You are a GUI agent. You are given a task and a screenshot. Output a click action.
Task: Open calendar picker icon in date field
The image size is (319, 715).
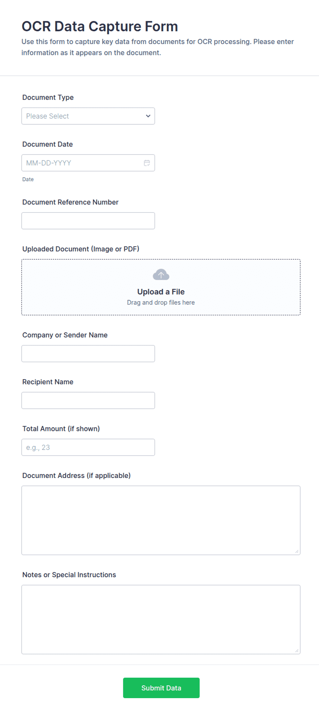tap(147, 163)
